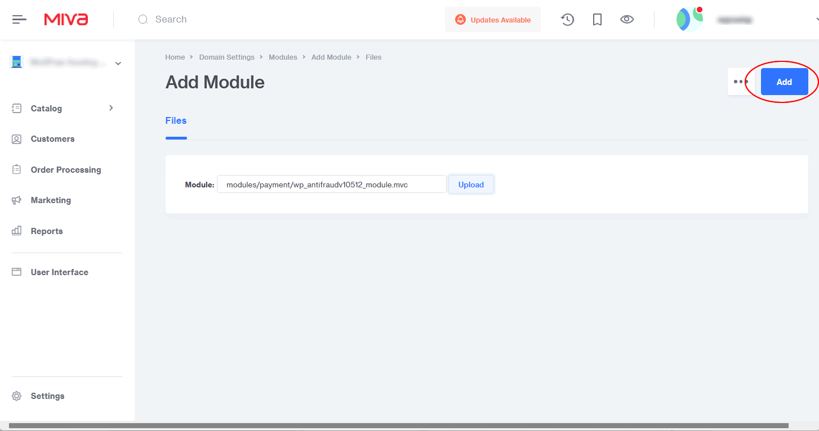Open the Settings gear in sidebar
This screenshot has height=431, width=819.
47,396
